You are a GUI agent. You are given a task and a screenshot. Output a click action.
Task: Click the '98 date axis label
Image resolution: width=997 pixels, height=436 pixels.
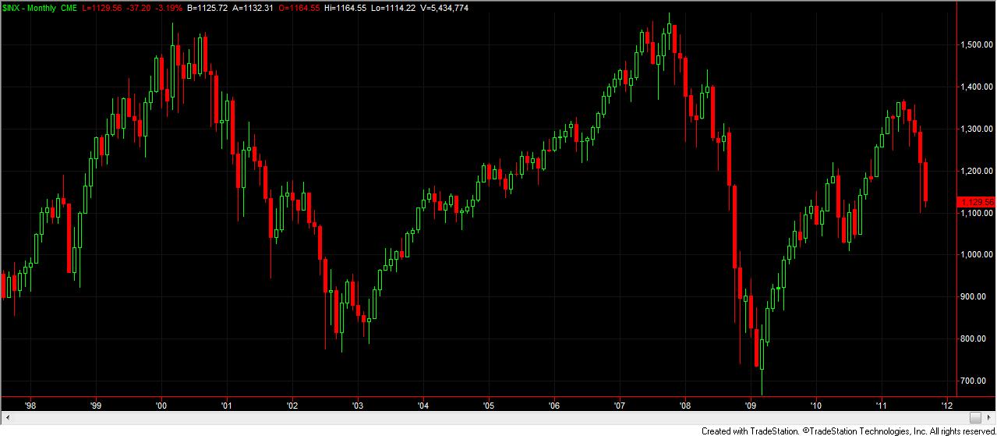30,406
